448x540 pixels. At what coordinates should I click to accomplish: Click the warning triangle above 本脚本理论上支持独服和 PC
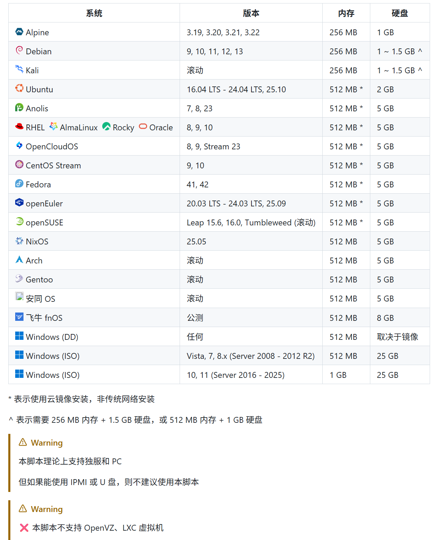click(x=23, y=442)
